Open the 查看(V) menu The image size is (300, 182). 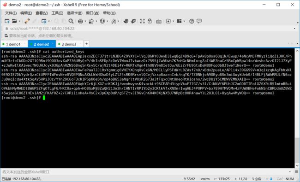[42, 13]
